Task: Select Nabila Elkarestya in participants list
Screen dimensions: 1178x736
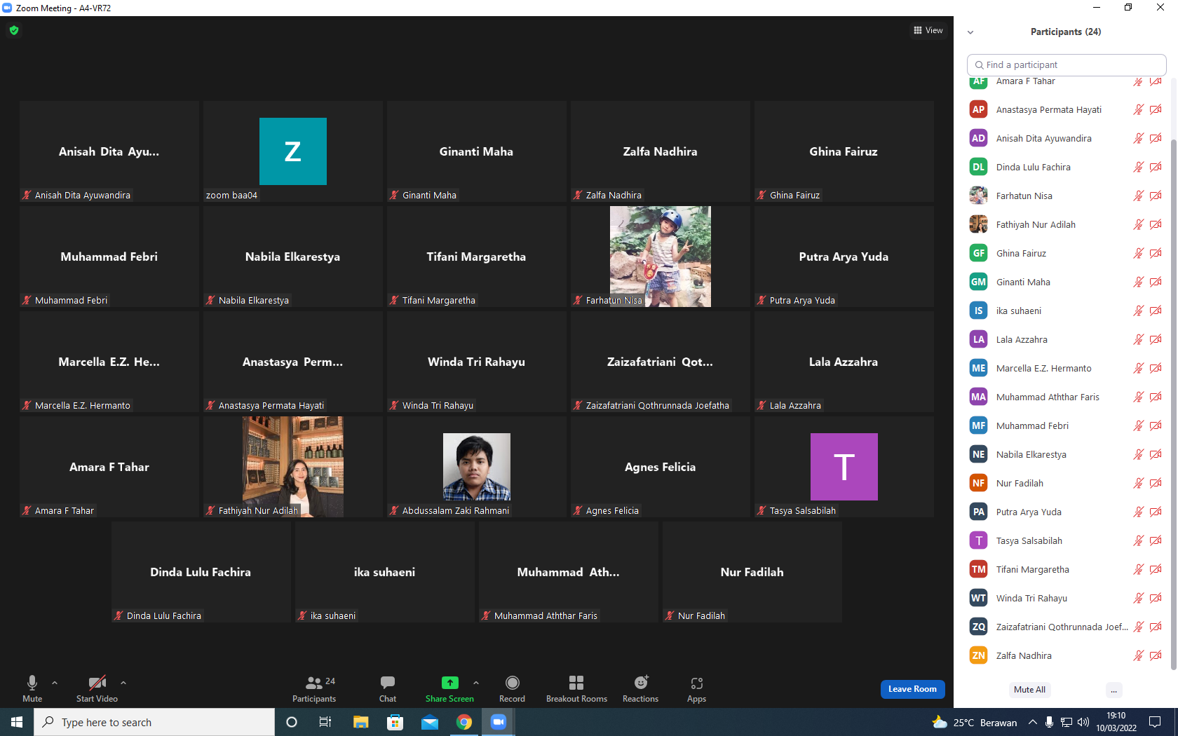Action: pyautogui.click(x=1066, y=454)
